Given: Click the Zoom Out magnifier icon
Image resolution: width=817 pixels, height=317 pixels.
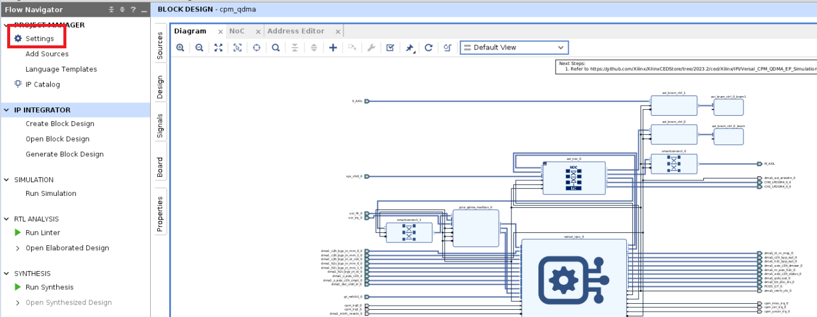Looking at the screenshot, I should point(199,48).
